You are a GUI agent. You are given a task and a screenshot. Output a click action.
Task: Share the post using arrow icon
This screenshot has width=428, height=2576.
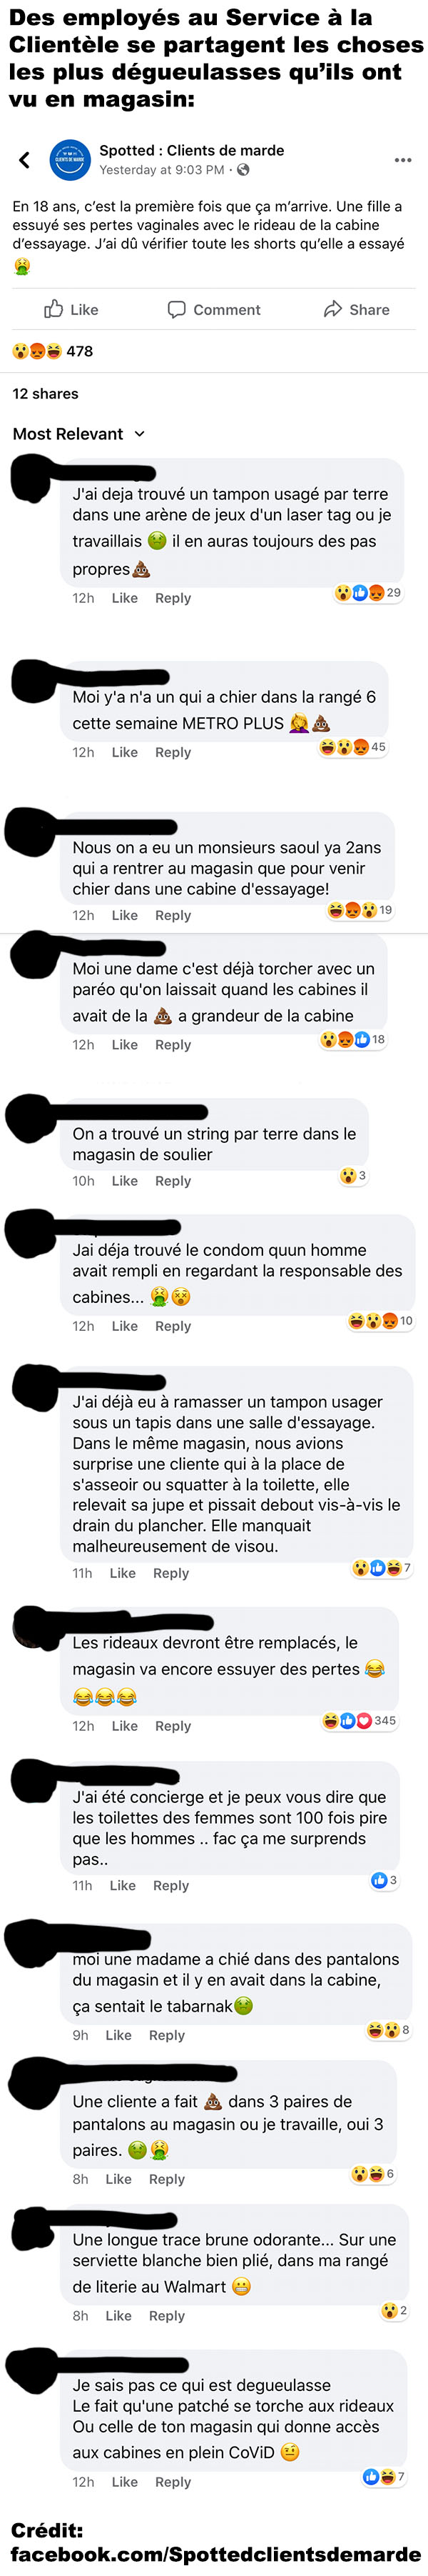(356, 310)
